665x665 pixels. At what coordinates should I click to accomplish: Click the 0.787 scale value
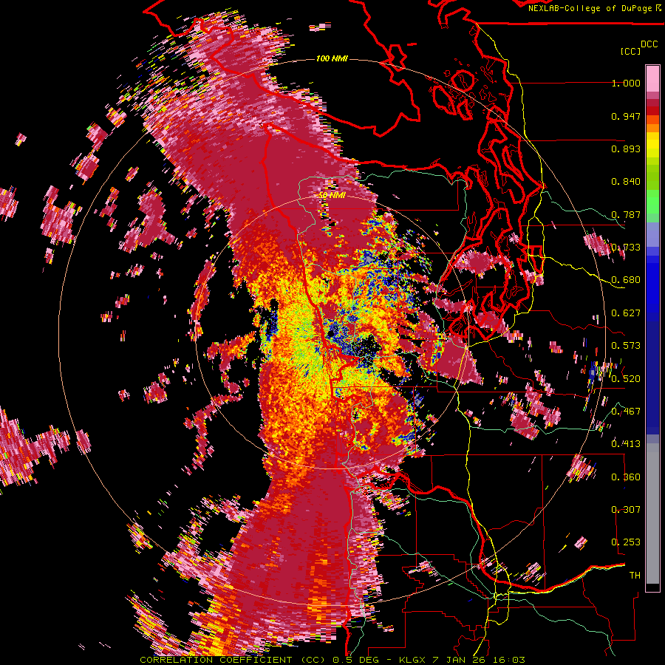[x=626, y=214]
